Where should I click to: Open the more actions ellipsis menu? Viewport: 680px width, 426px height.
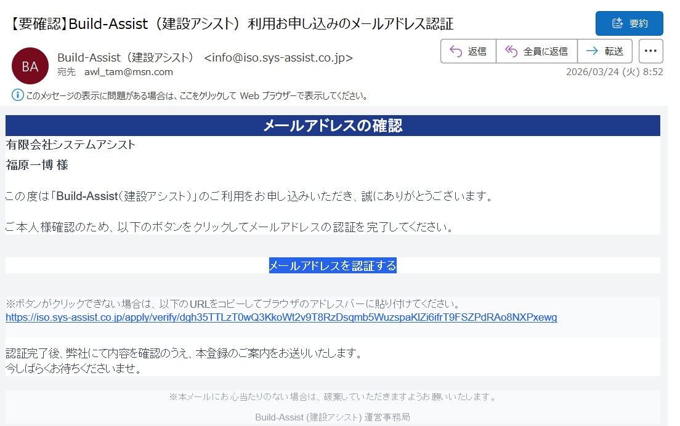650,51
